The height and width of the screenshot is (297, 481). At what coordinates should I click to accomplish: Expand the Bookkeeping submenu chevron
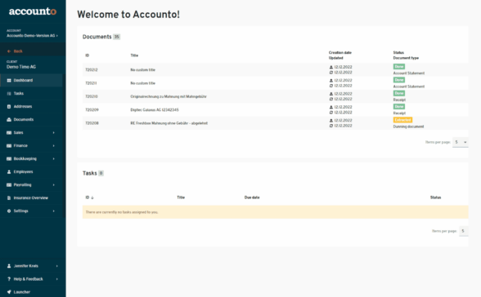(x=54, y=159)
